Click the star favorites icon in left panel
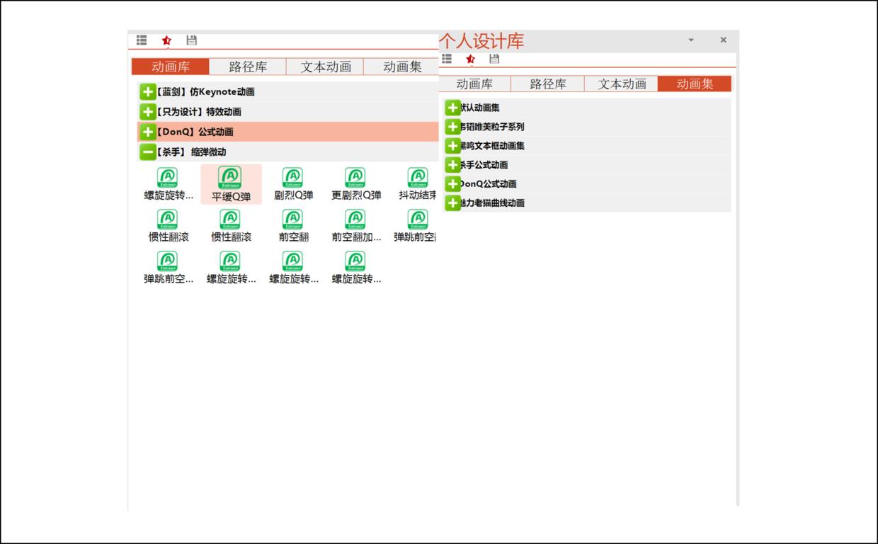 pyautogui.click(x=166, y=40)
